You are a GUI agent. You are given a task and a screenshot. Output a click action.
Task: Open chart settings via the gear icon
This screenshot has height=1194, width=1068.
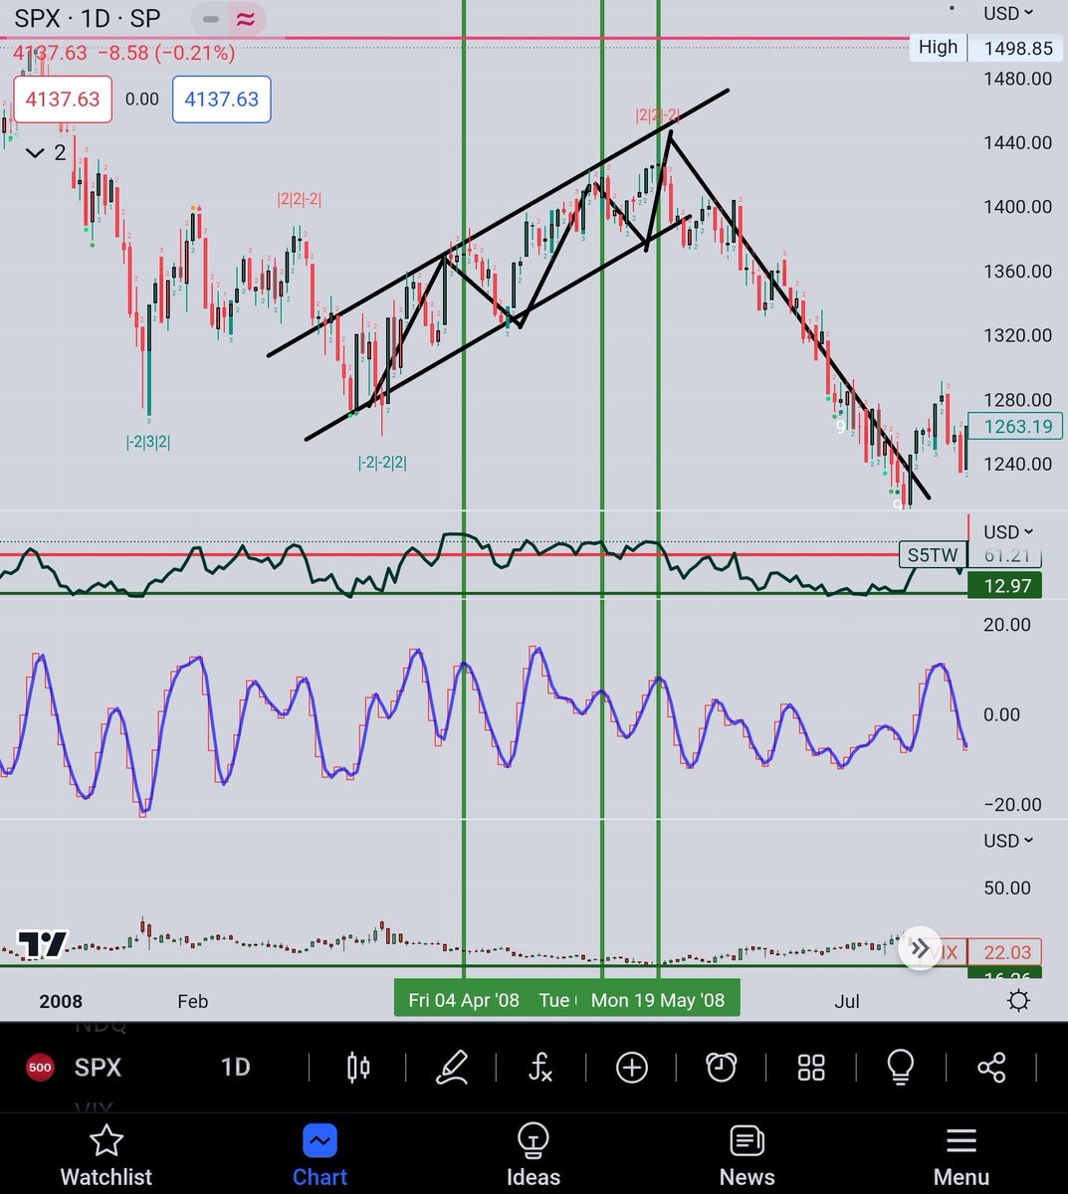pyautogui.click(x=1018, y=1001)
